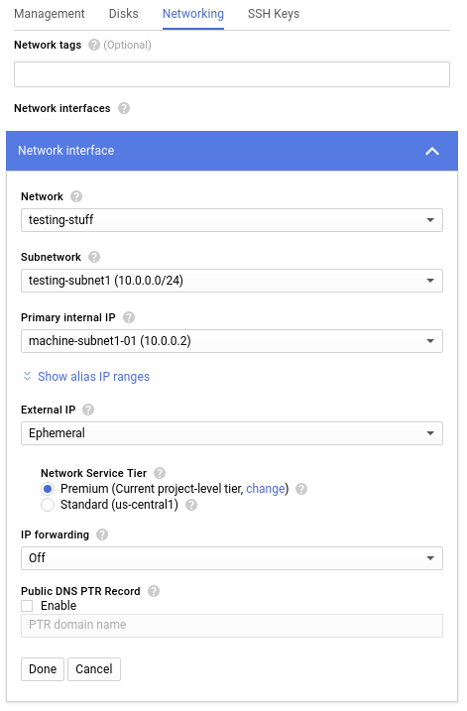Image resolution: width=467 pixels, height=711 pixels.
Task: Show help for Primary internal IP
Action: coord(129,317)
